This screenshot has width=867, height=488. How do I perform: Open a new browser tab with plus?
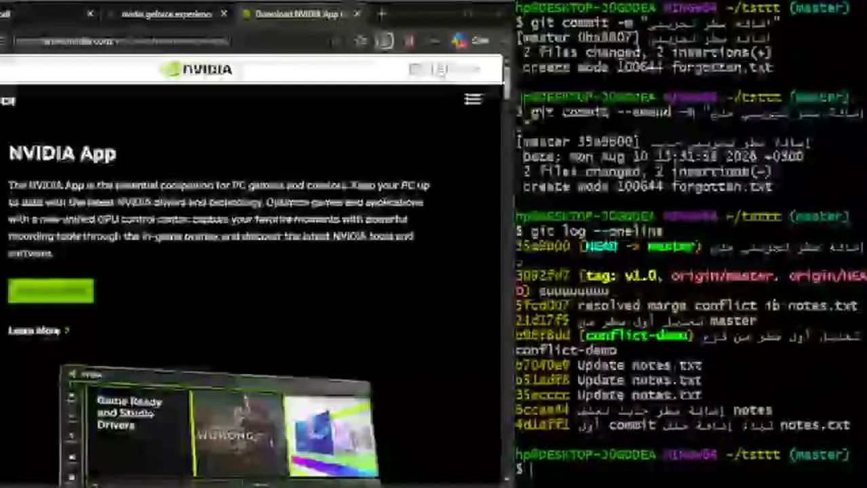(381, 14)
